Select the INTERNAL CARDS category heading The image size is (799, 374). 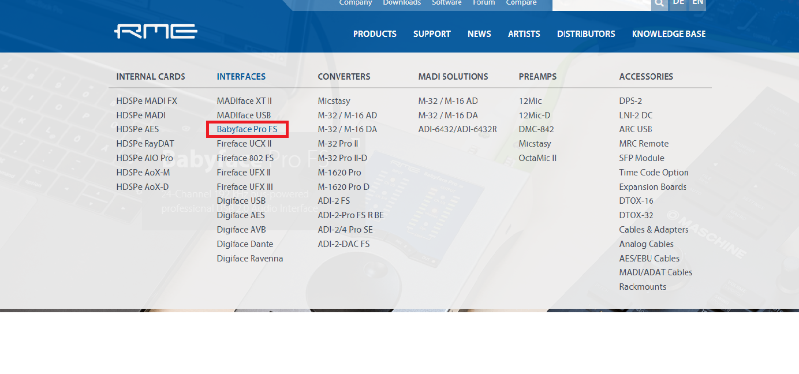pos(151,77)
